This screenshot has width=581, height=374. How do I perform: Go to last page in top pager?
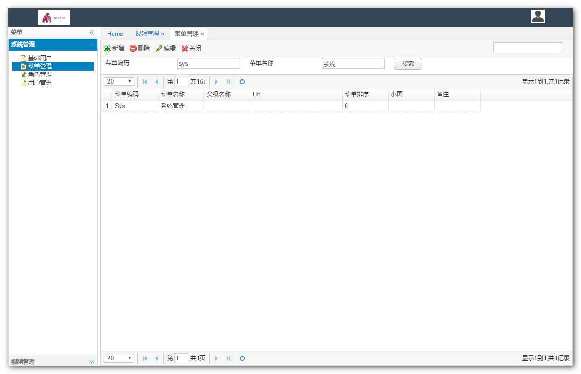pyautogui.click(x=228, y=82)
